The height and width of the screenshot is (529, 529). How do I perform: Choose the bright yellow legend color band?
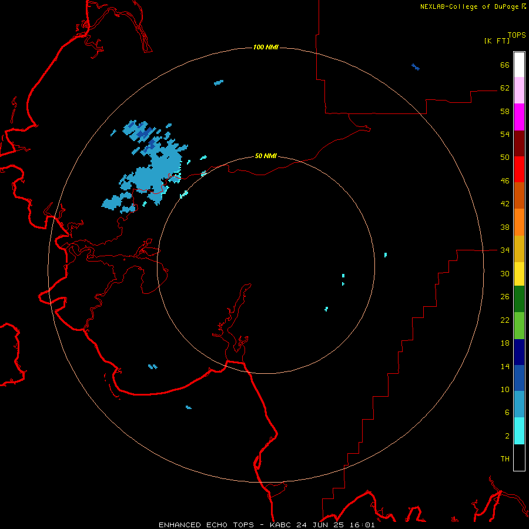click(519, 274)
